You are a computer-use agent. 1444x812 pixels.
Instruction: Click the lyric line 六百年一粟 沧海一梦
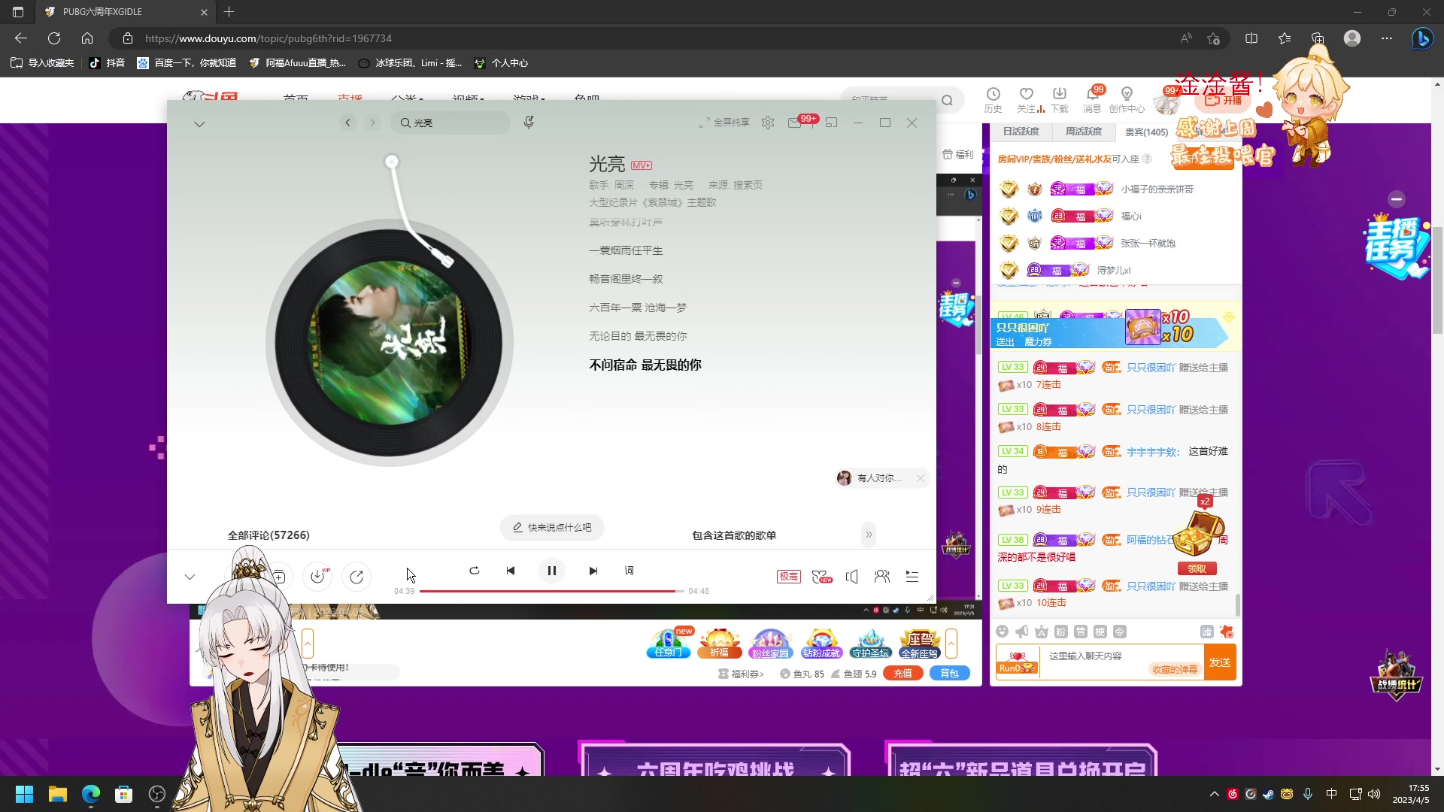[x=638, y=308]
